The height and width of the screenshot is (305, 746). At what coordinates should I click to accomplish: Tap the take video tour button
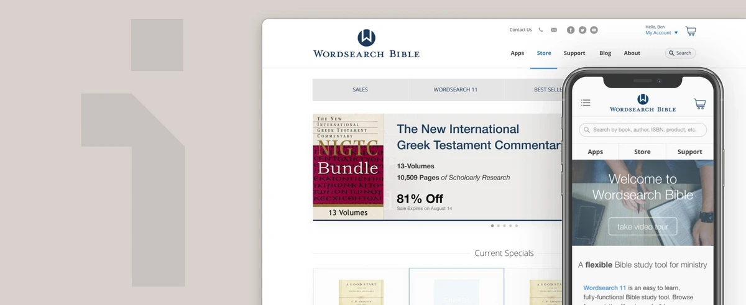[x=643, y=227]
